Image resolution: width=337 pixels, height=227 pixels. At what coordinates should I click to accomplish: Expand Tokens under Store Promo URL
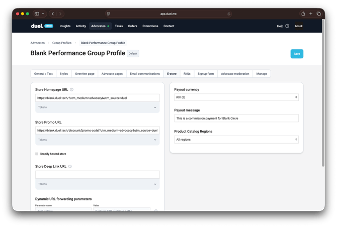coord(97,140)
